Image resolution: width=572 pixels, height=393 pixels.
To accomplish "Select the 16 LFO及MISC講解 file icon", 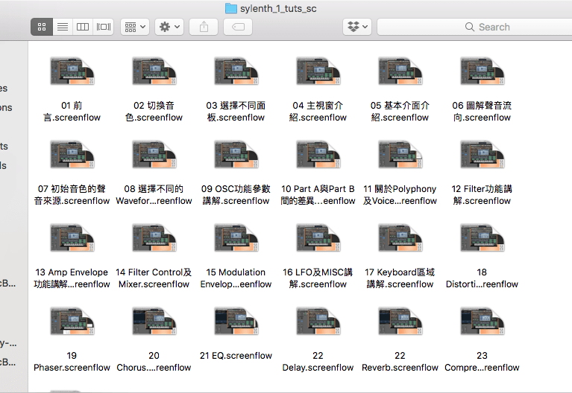I will tap(318, 237).
